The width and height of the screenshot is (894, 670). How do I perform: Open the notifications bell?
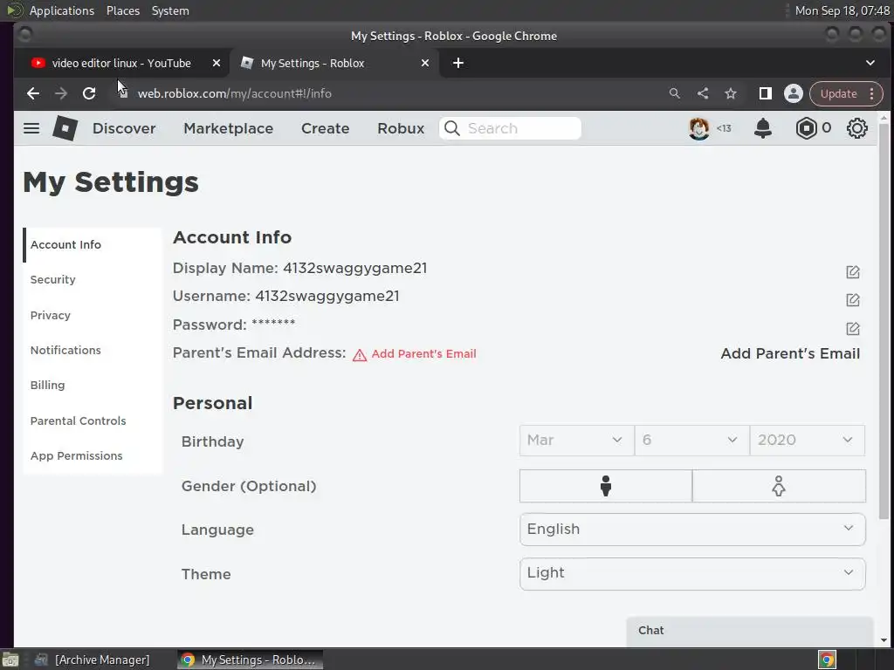[763, 128]
